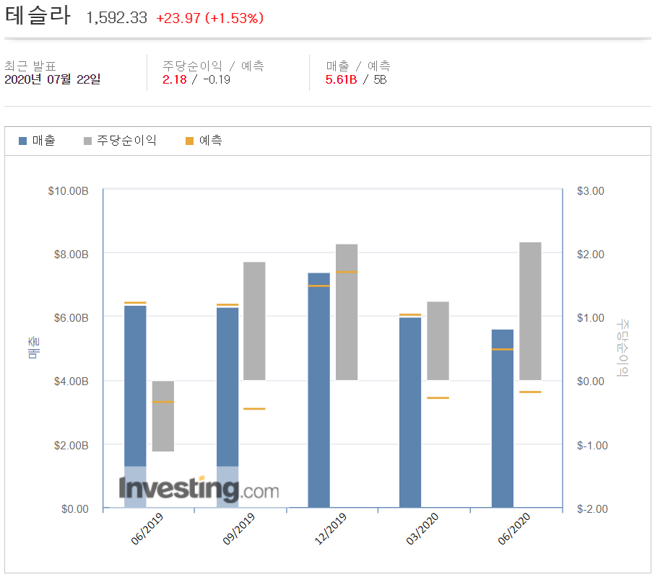655x577 pixels.
Task: Click the stock price 1,592.33
Action: click(117, 18)
